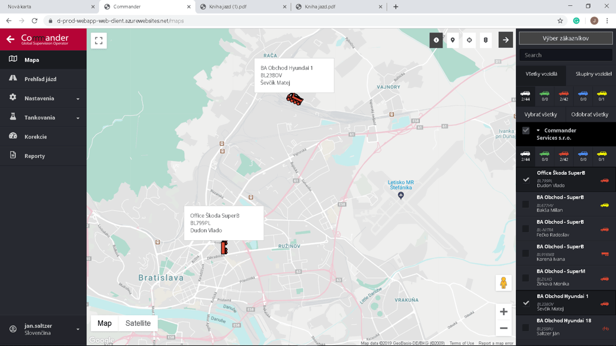
Task: Click the red car marker under BA Obchod Hyundai 1
Action: click(x=294, y=99)
